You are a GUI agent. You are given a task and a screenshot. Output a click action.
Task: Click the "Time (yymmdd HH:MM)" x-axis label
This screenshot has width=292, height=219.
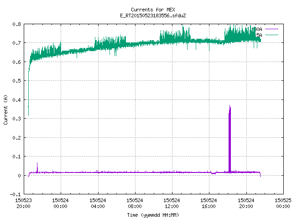[x=153, y=215]
